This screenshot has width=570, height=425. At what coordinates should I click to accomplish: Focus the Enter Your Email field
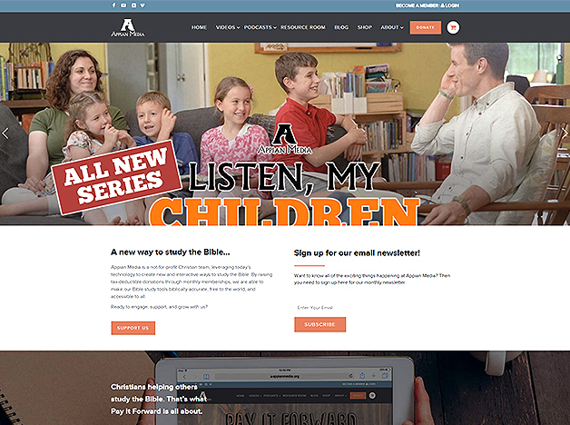[x=371, y=308]
